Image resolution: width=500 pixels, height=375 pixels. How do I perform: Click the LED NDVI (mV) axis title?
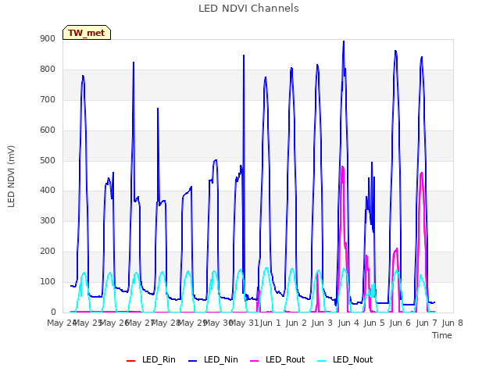tap(11, 176)
